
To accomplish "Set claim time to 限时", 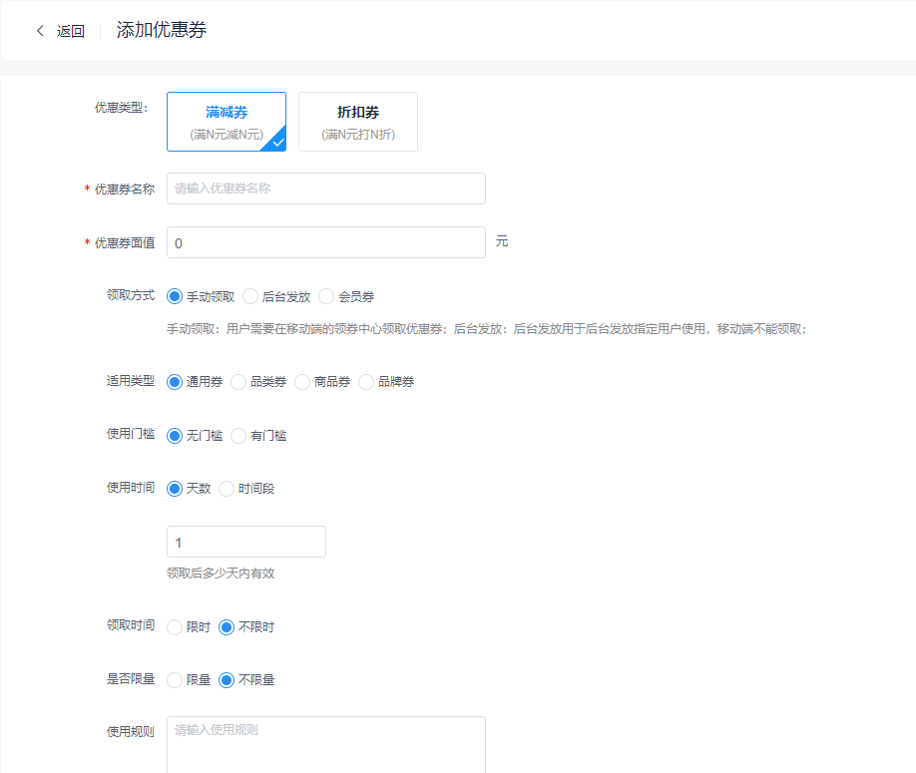I will pos(176,627).
